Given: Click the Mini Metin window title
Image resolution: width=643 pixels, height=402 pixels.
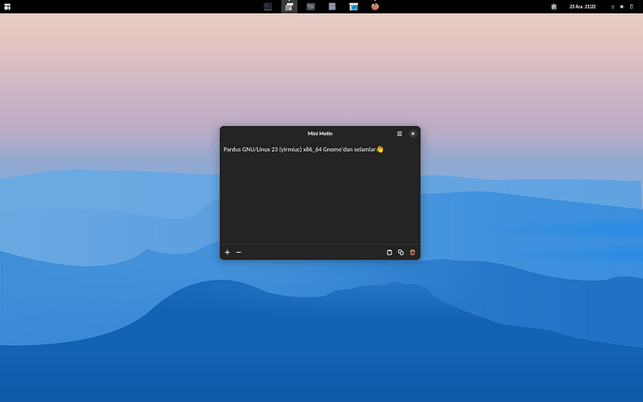Looking at the screenshot, I should [x=321, y=133].
